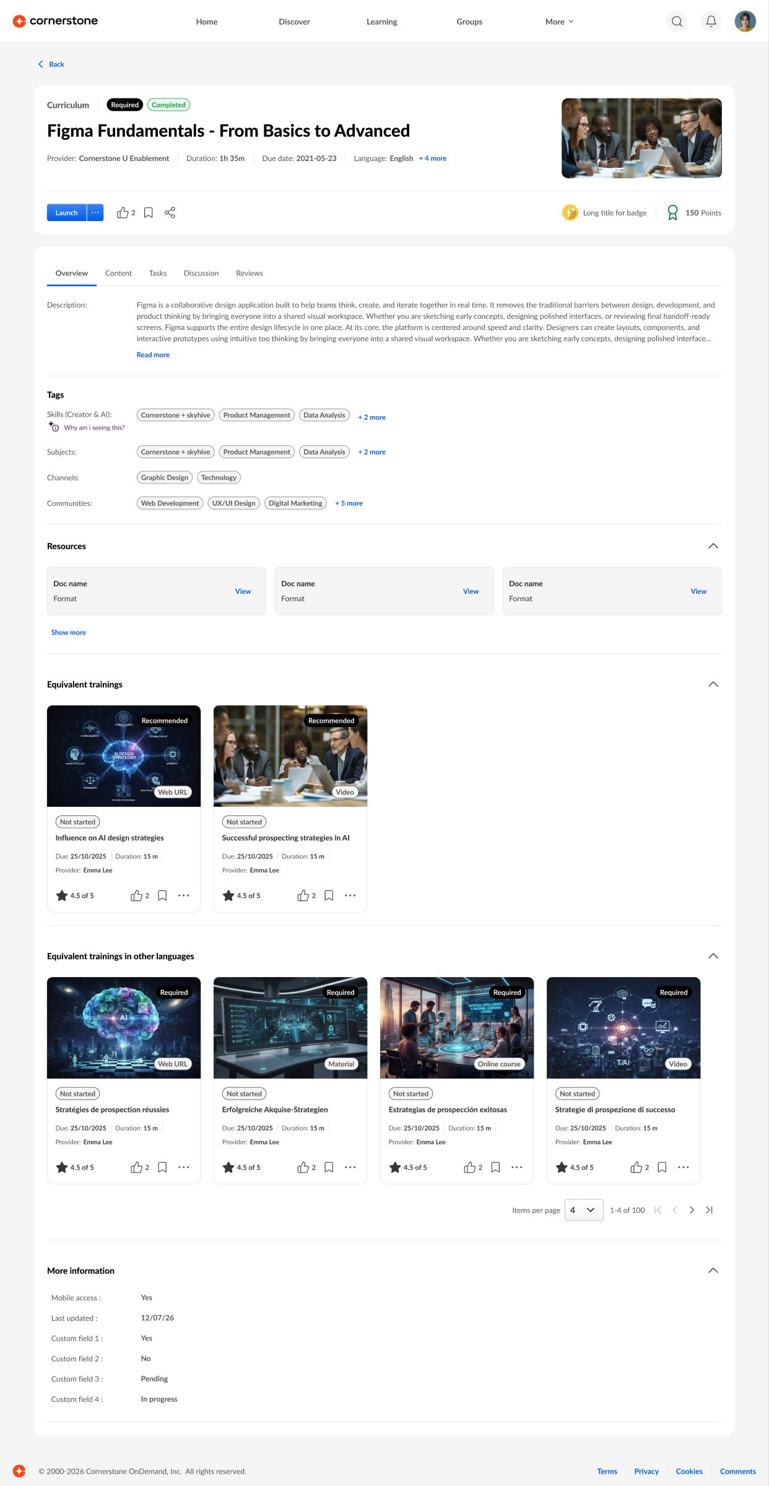Show more resources
The width and height of the screenshot is (769, 1486).
pyautogui.click(x=68, y=632)
